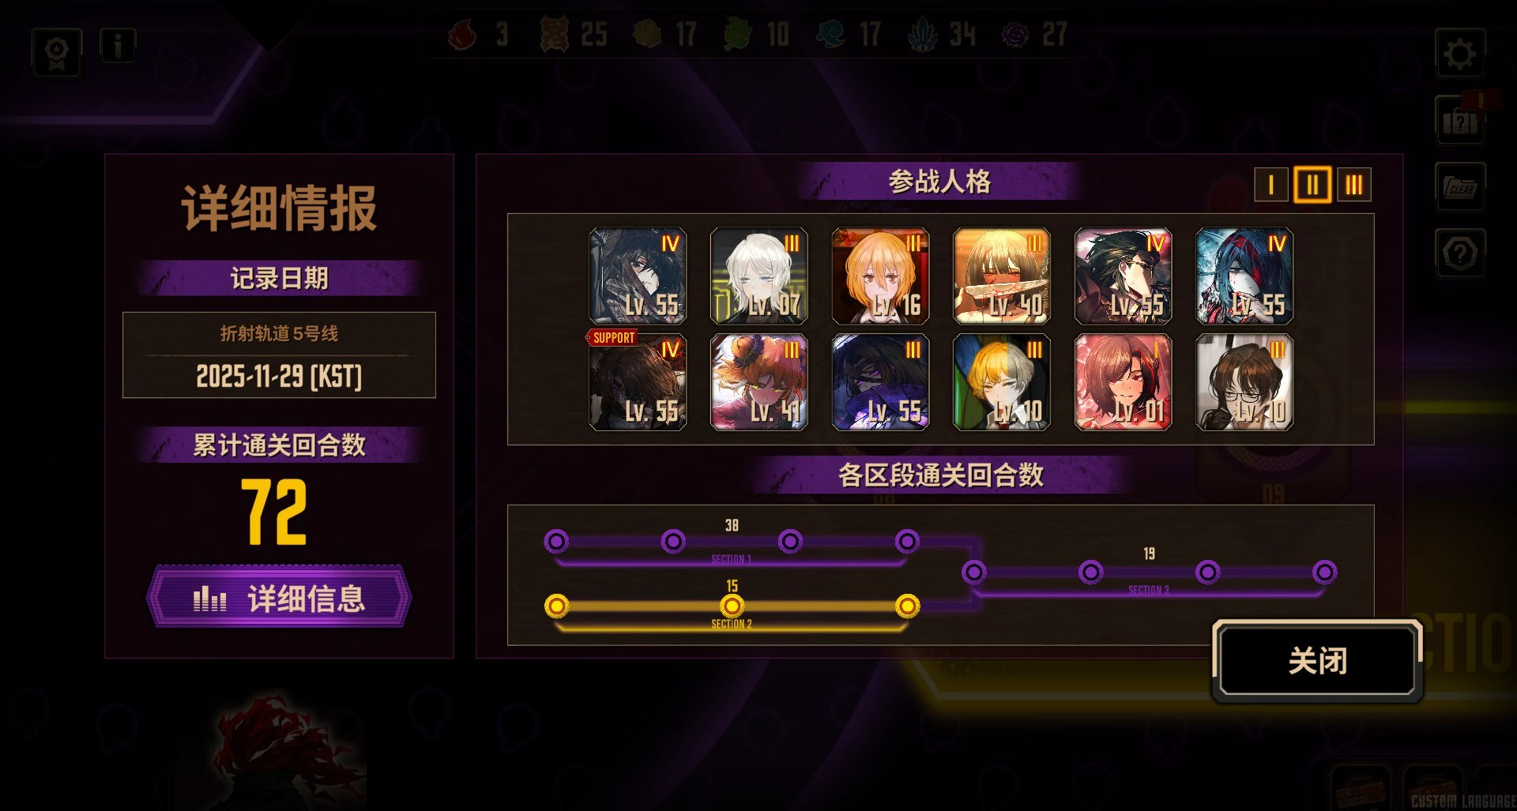Screen dimensions: 1517x811
Task: Click the purple gear-shaped resource icon
Action: pos(1015,35)
